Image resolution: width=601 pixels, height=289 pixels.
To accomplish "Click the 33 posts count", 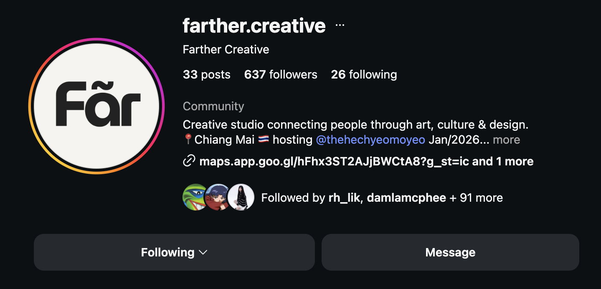I will tap(206, 74).
